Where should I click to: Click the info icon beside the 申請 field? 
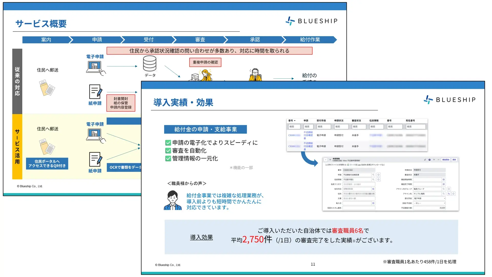coord(378,175)
